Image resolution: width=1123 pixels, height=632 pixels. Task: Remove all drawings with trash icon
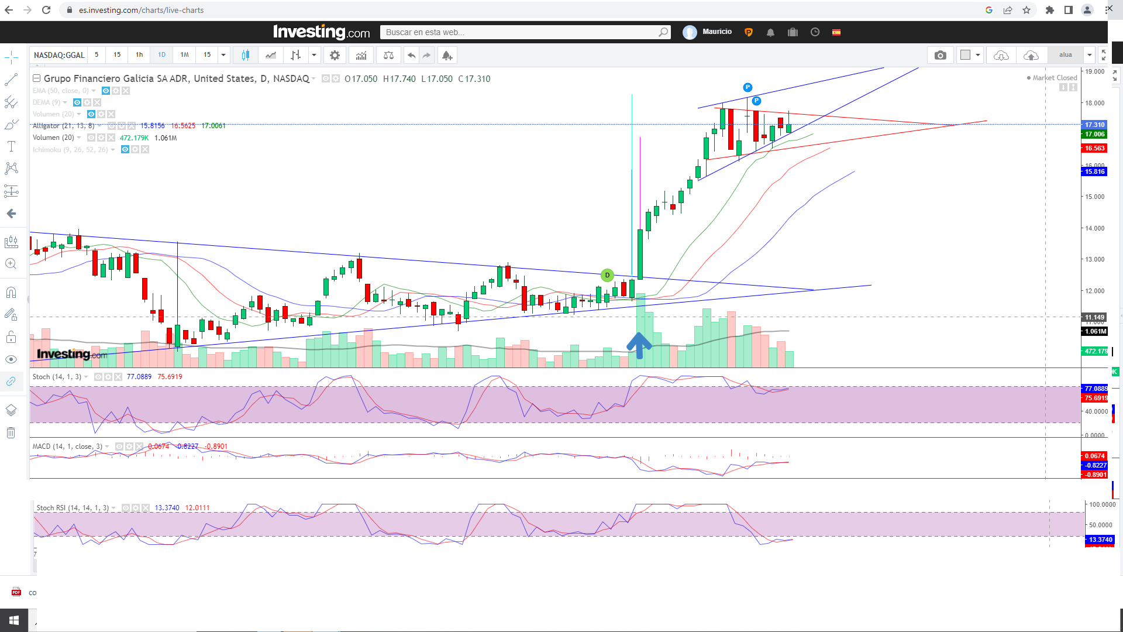11,433
